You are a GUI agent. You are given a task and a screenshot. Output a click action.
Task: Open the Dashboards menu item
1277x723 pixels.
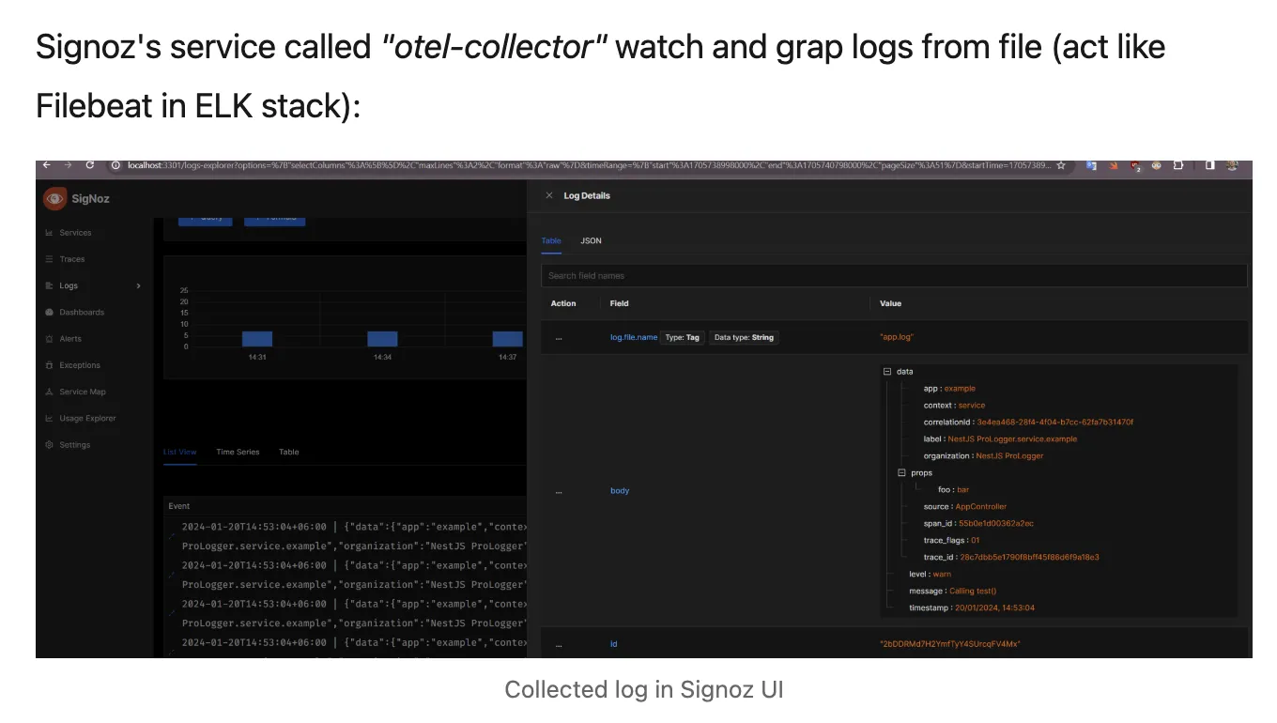click(82, 312)
